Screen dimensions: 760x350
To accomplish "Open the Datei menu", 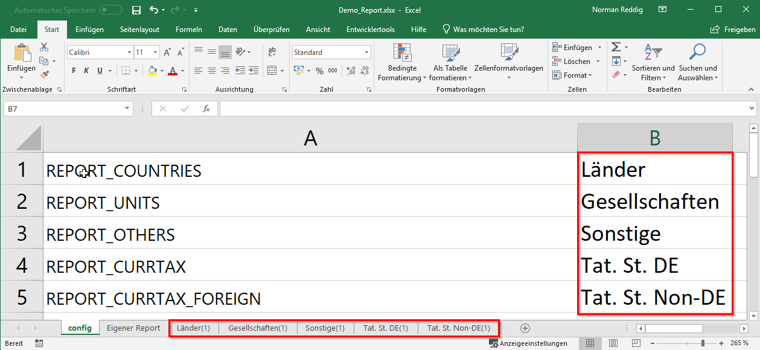I will 18,30.
